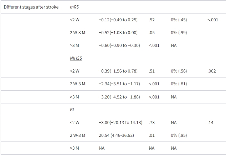Viewport: 226px width, 155px height.
Task: Click the −0.39(−1.56 to 0.78) value
Action: point(118,71)
